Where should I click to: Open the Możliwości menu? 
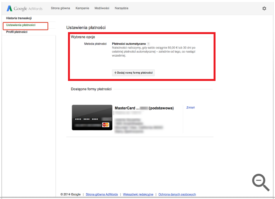coord(102,8)
